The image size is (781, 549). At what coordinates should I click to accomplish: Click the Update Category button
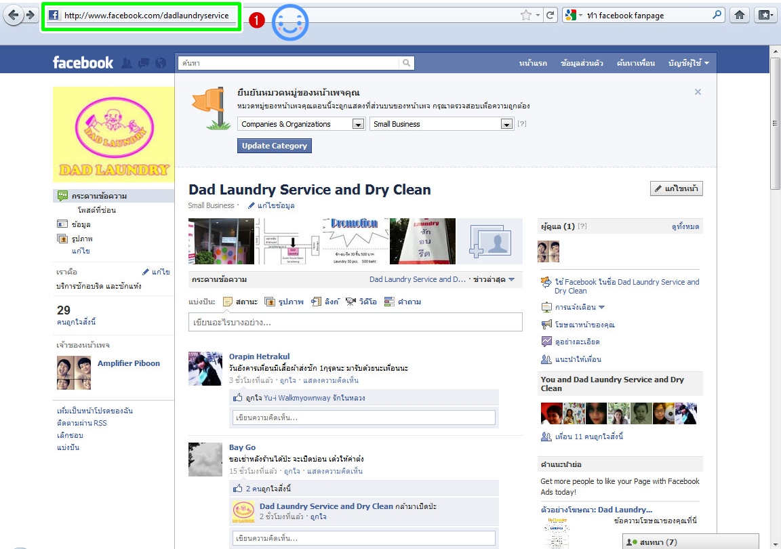point(275,146)
